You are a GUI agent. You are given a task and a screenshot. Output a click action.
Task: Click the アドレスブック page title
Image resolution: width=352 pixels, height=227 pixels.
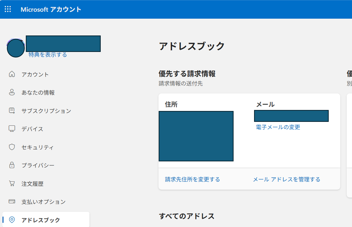coord(192,46)
